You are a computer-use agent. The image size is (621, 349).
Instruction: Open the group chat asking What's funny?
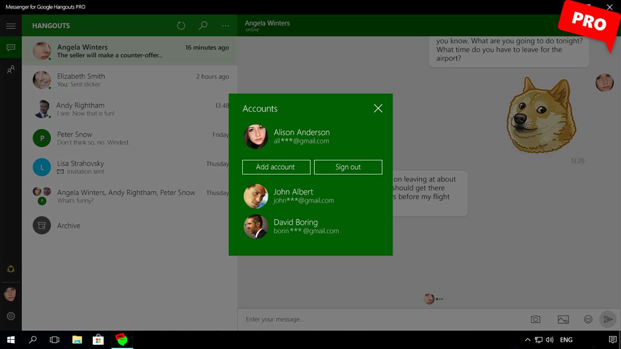click(129, 196)
